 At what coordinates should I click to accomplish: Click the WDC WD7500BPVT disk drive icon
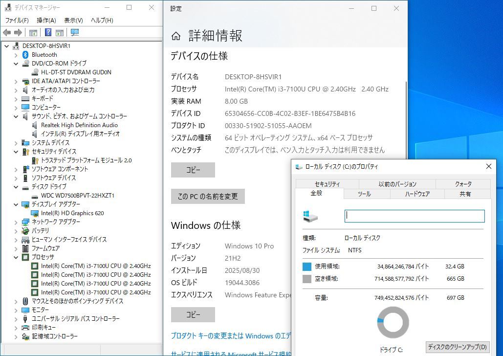pyautogui.click(x=35, y=196)
